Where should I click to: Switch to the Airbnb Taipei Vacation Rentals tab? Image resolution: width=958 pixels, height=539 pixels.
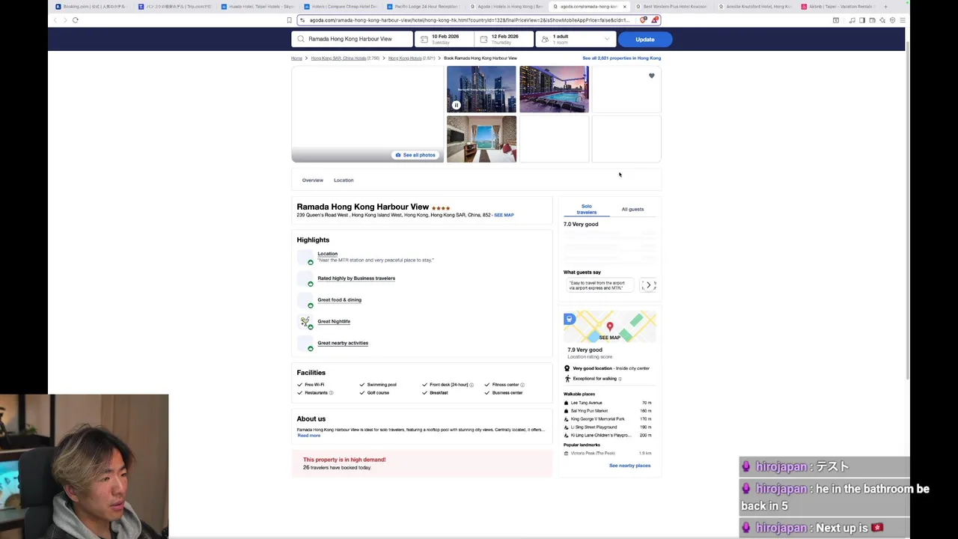coord(838,7)
